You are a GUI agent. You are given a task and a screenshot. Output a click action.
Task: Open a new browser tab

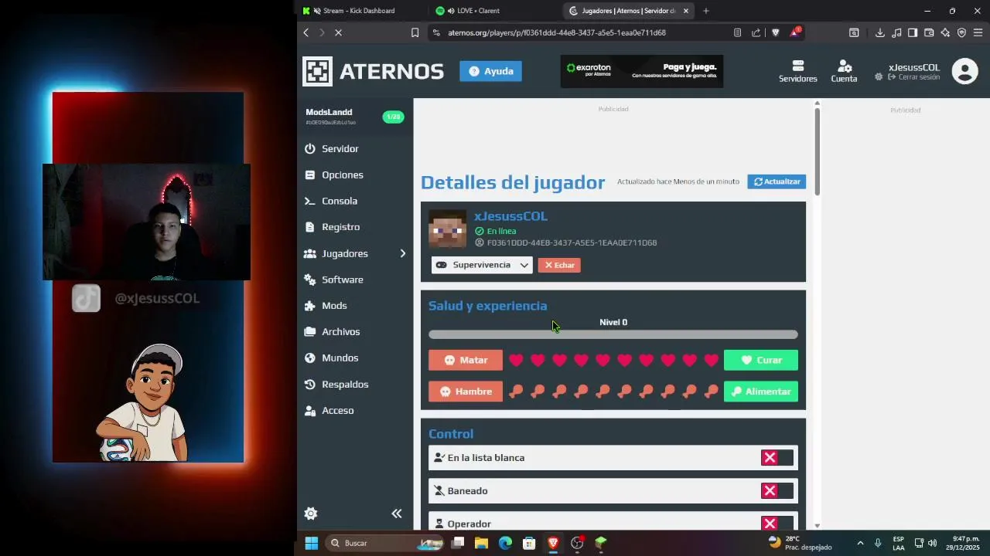point(705,11)
